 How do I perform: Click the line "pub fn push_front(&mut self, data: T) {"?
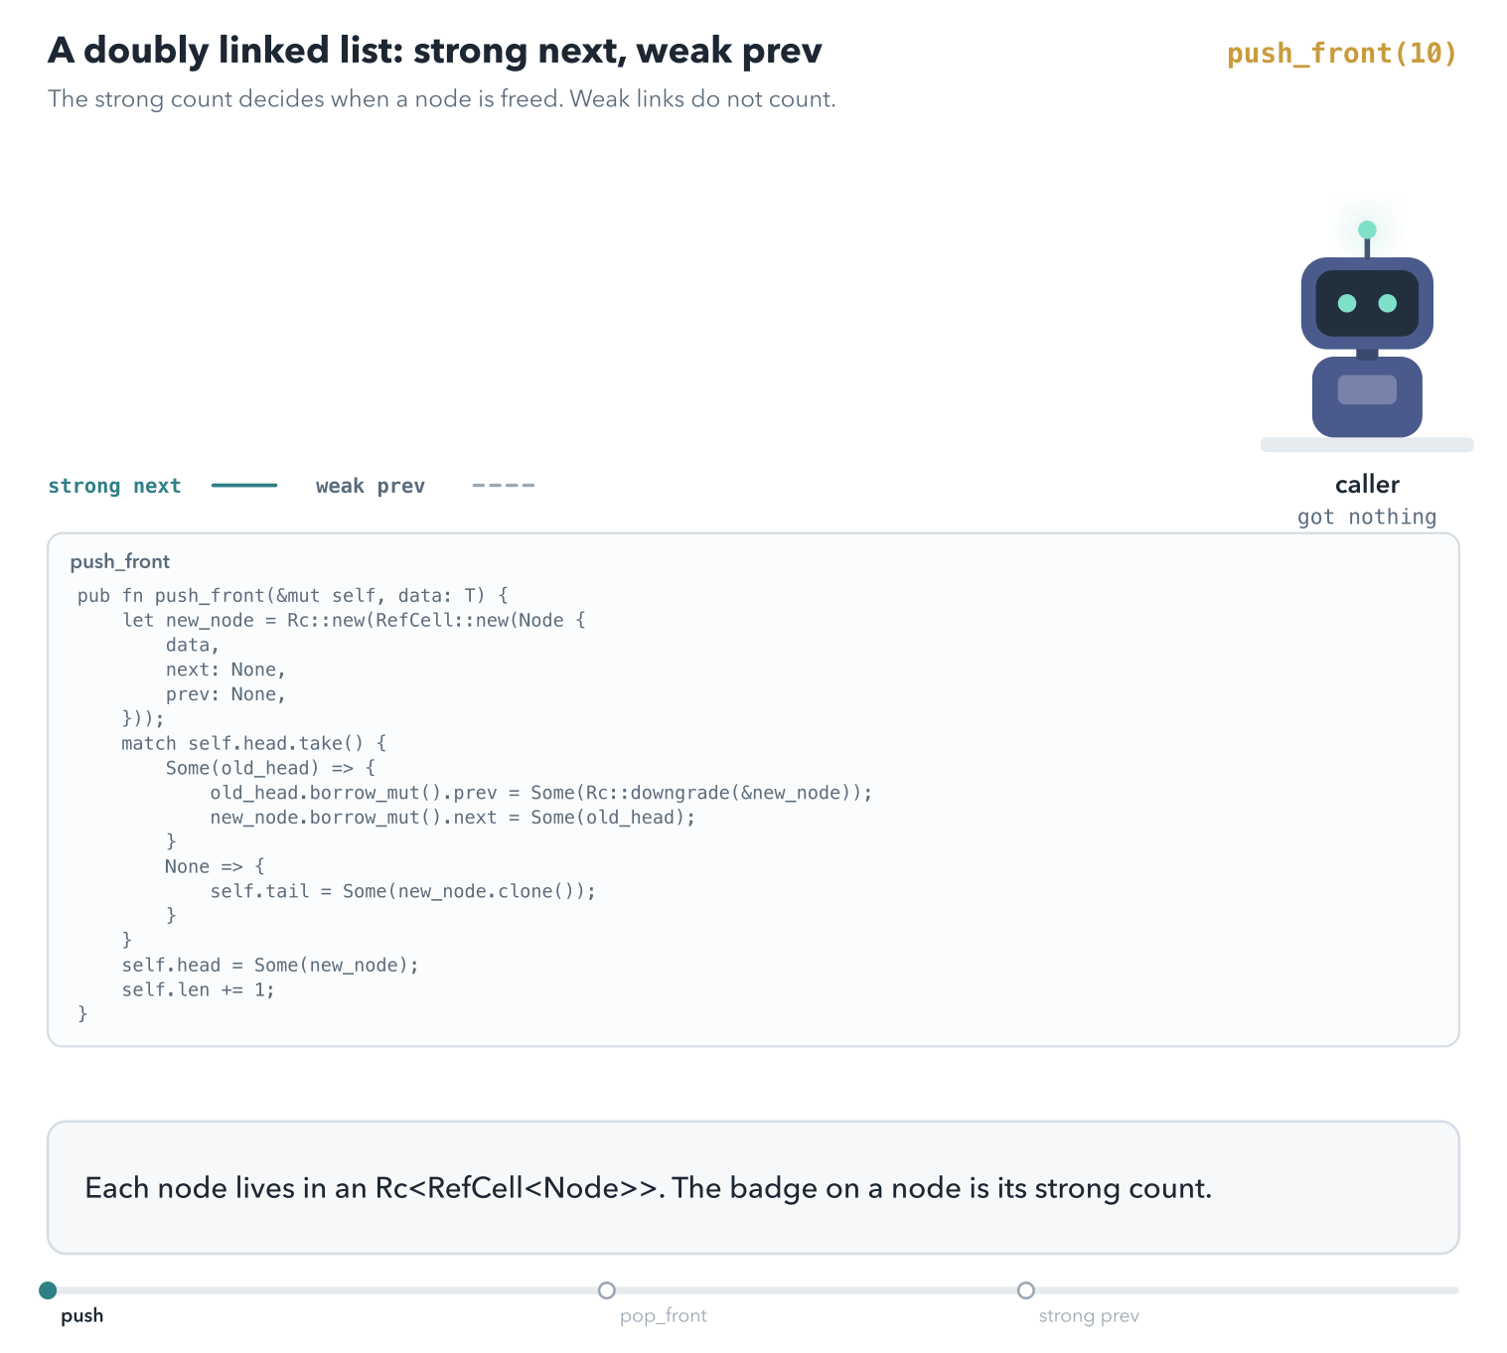[293, 596]
